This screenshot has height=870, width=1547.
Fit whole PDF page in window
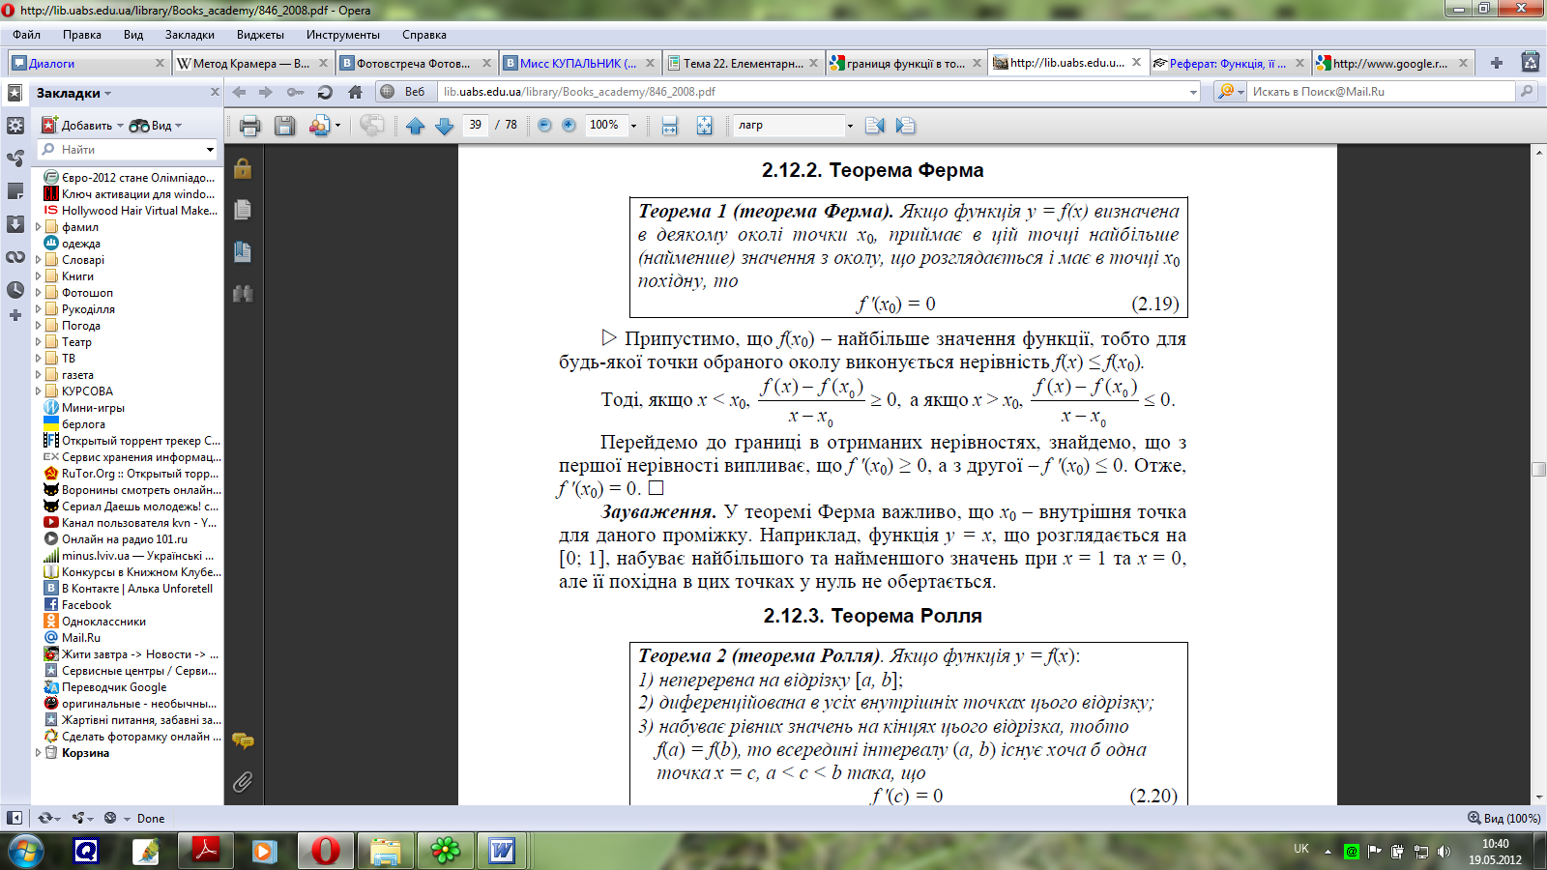[x=704, y=126]
